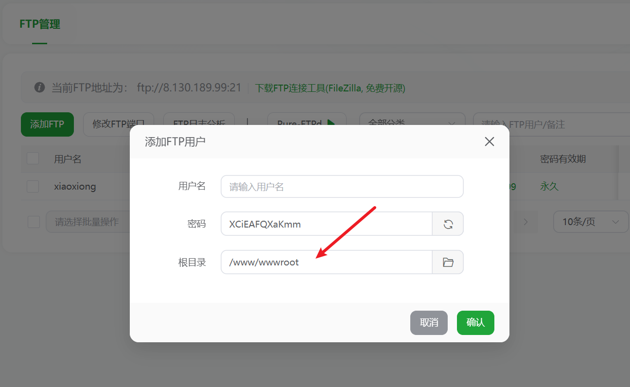Click the 取消 button in dialog
The width and height of the screenshot is (630, 387).
[x=429, y=323]
